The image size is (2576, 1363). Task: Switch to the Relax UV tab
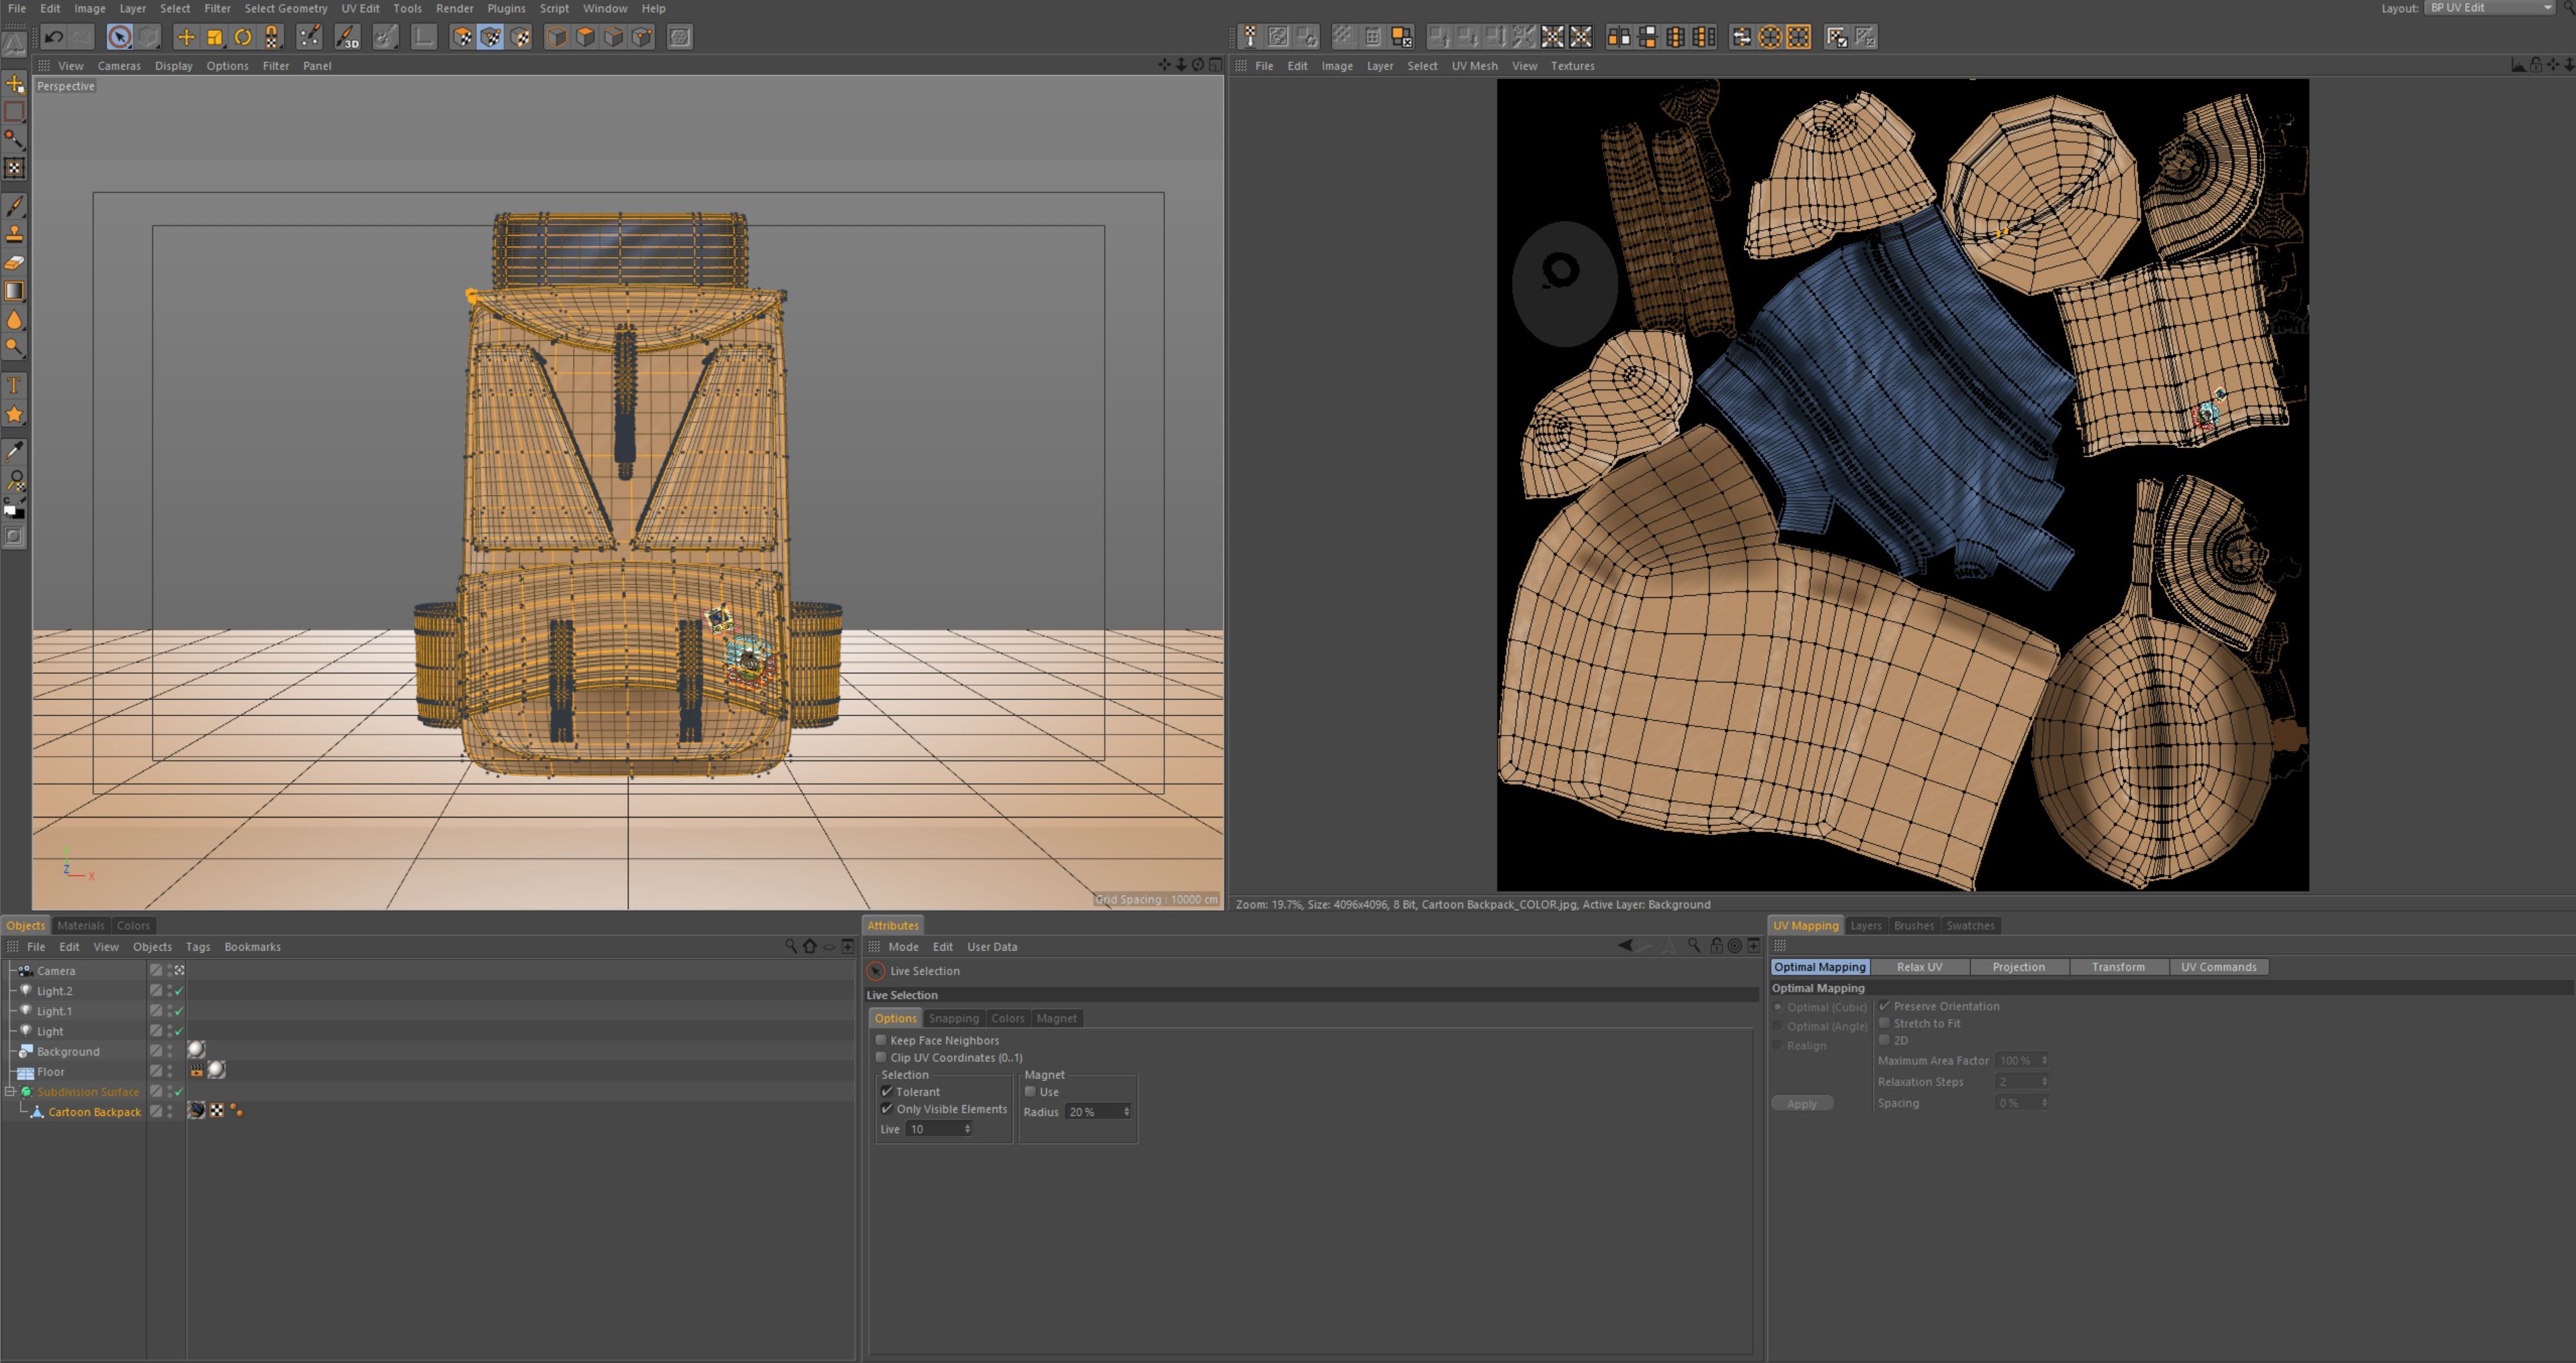pyautogui.click(x=1919, y=967)
